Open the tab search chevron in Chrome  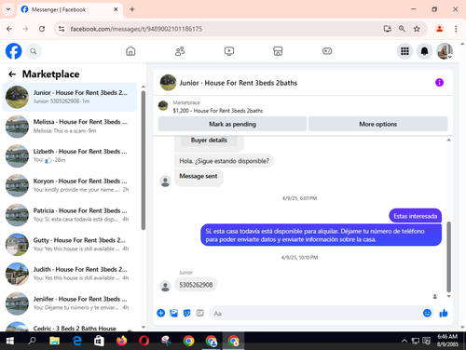click(8, 9)
